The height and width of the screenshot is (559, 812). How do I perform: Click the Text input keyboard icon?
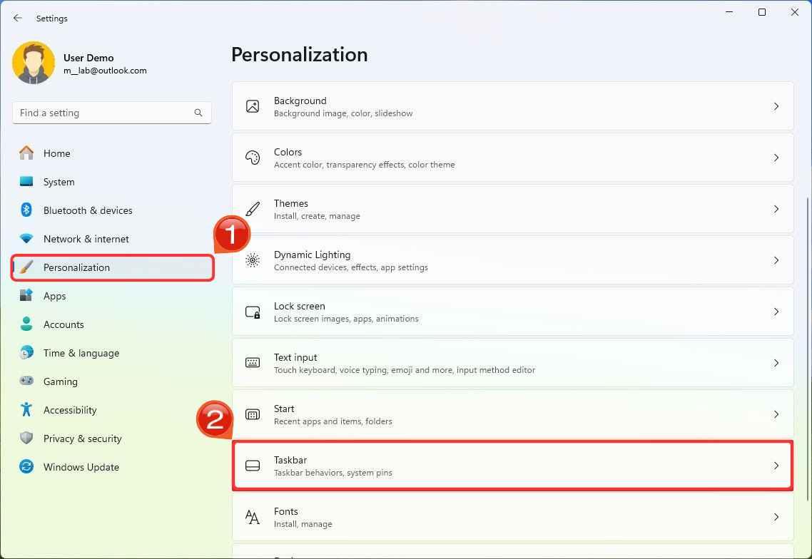253,363
